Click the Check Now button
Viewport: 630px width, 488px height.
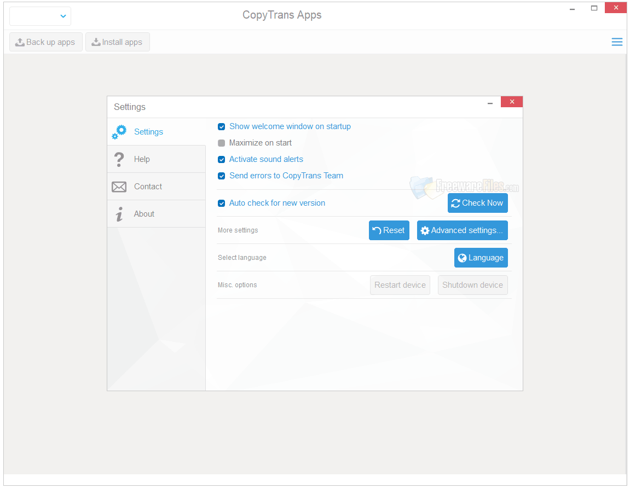[x=477, y=202]
